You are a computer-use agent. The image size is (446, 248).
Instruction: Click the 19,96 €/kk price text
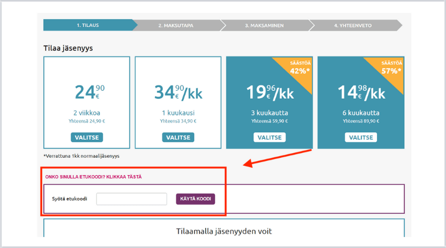(x=270, y=92)
